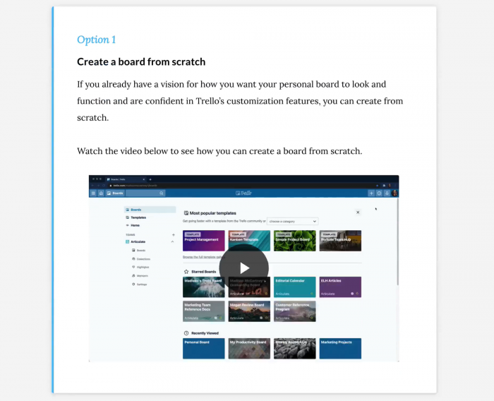Select Boards in the Trello sidebar in video
The image size is (494, 401).
(150, 210)
